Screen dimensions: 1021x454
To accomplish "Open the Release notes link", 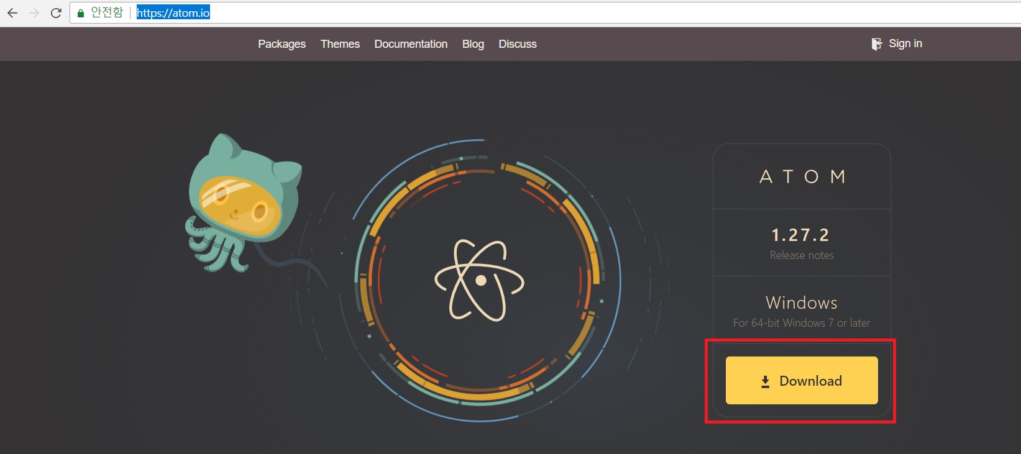I will [x=802, y=255].
